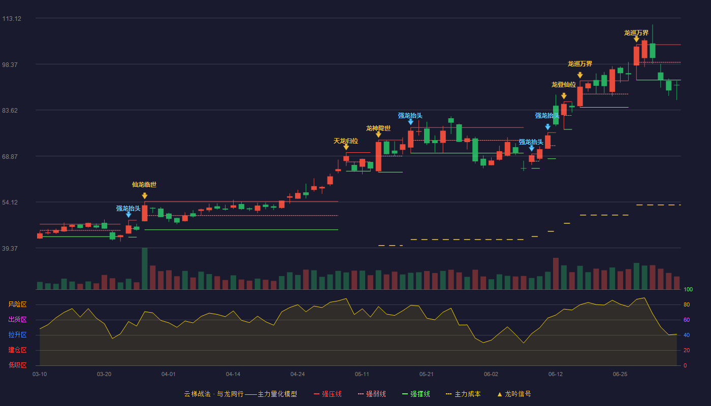Screen dimensions: 711x406
Task: Click the 68.87 price axis label
Action: pos(11,157)
